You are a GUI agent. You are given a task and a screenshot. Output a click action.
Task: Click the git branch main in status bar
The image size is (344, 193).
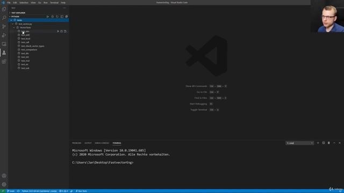click(x=11, y=191)
